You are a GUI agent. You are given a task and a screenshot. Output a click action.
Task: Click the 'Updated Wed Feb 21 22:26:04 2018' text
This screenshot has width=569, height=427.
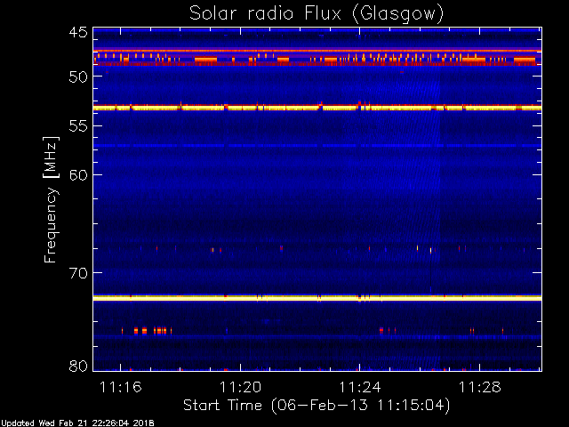(77, 423)
